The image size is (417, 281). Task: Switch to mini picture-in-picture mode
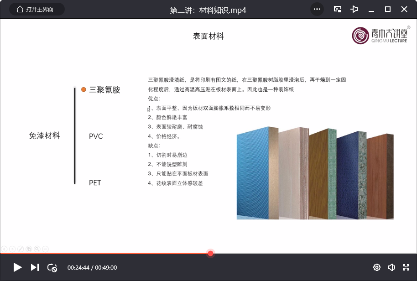coord(338,9)
